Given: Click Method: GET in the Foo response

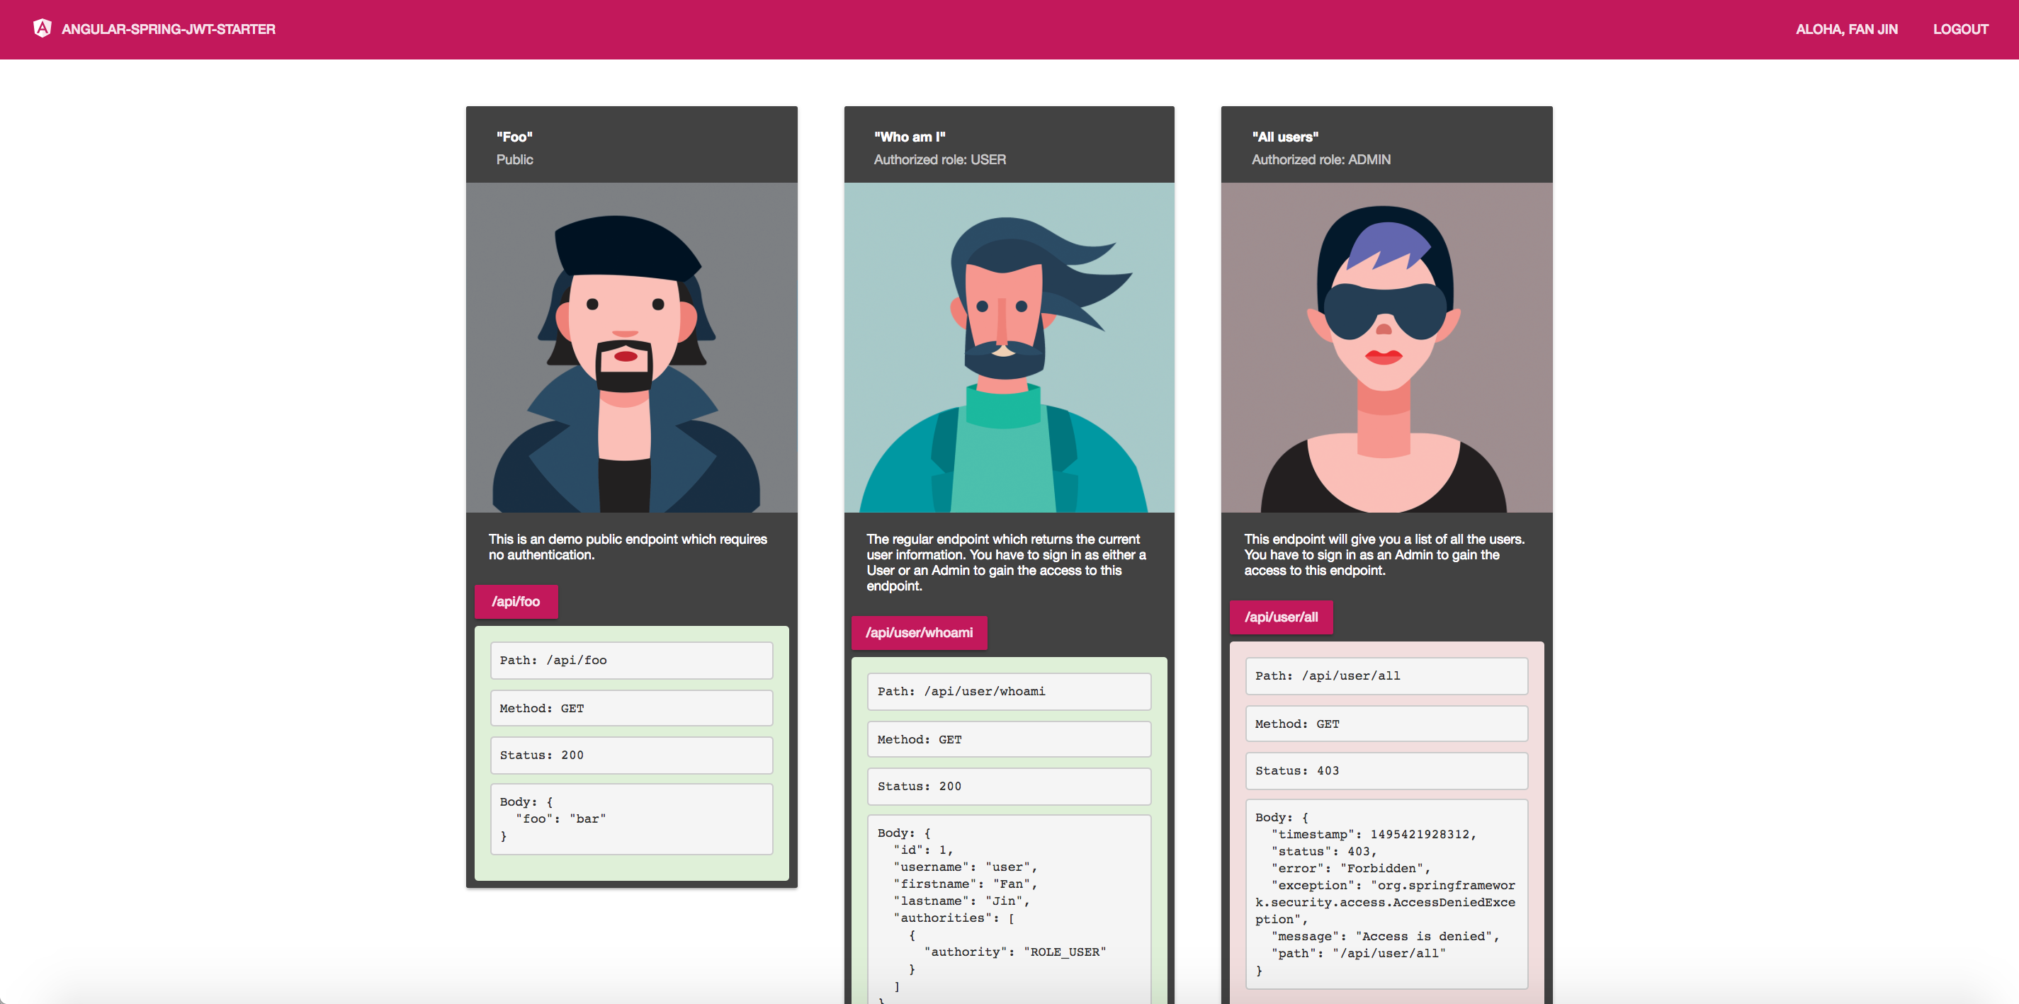Looking at the screenshot, I should click(631, 708).
